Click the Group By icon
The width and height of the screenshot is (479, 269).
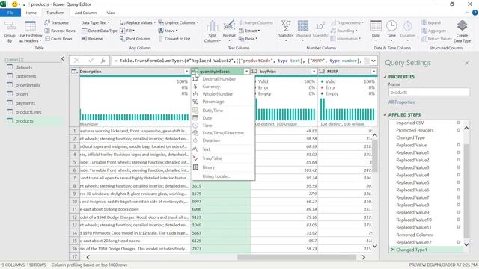(x=10, y=32)
